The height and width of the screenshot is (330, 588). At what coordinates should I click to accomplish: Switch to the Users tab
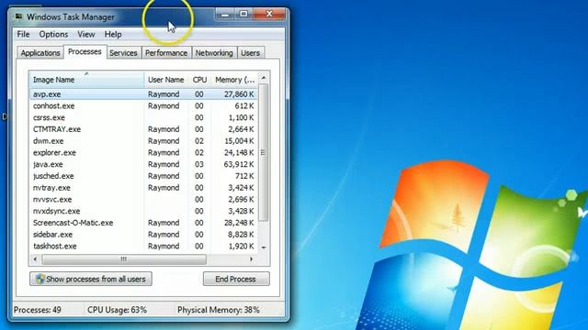pos(250,53)
